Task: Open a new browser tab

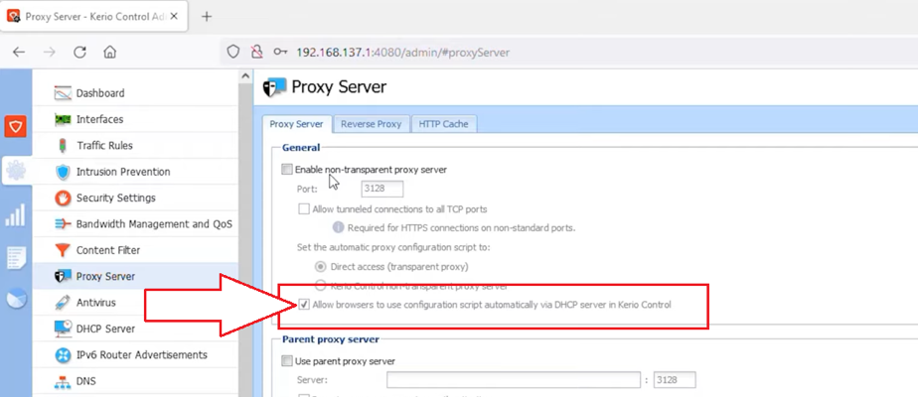Action: (x=206, y=16)
